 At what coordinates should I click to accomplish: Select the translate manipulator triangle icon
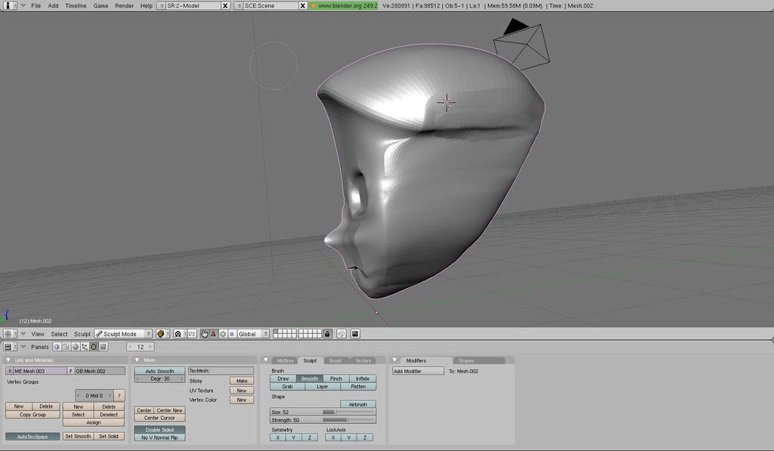coord(213,334)
